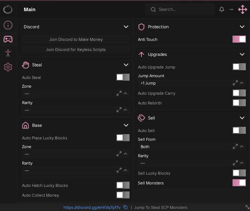Screen dimensions: 250x211
Task: Minimize the panel with the dash icon
Action: [x=231, y=9]
